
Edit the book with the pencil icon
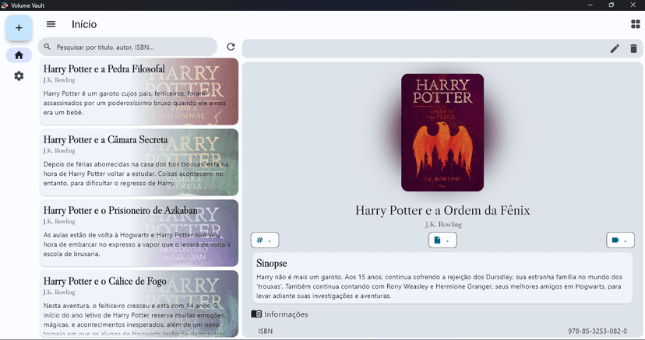[615, 49]
